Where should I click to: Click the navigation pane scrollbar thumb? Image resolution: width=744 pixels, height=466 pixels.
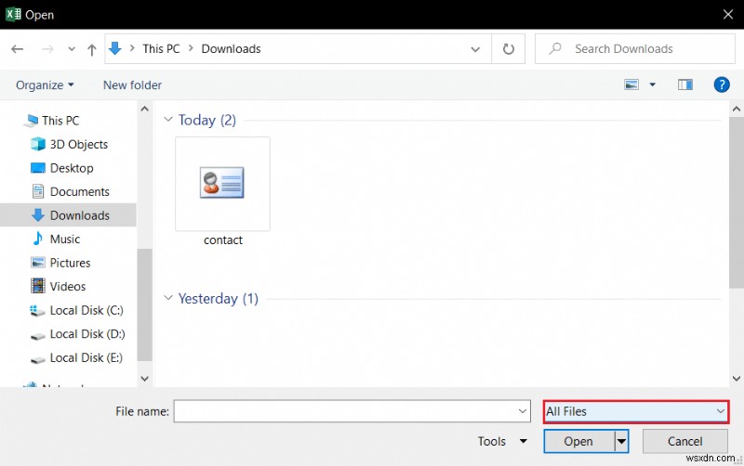pos(144,304)
